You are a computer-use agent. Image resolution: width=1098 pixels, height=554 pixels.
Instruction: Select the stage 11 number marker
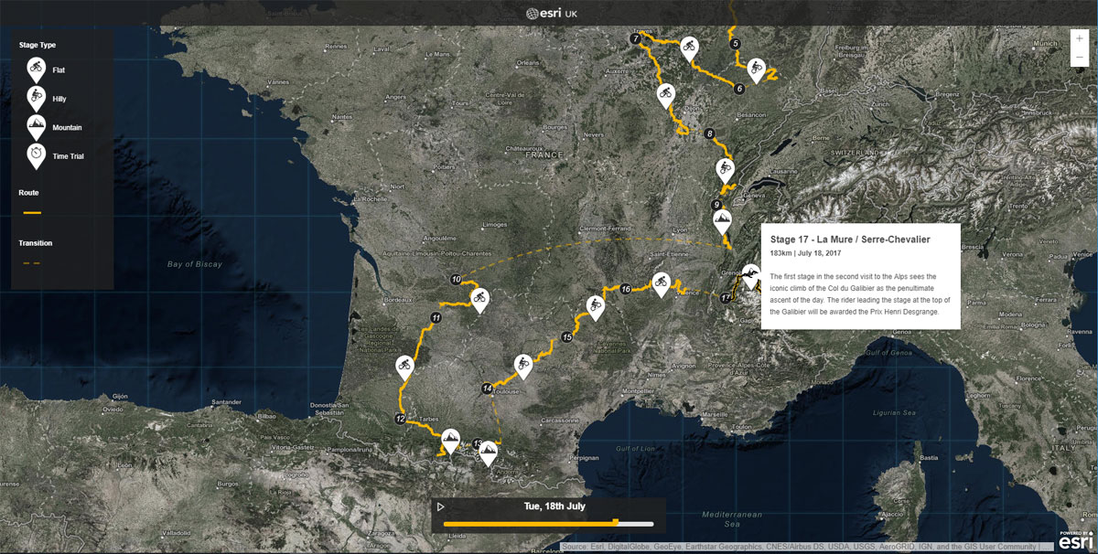point(436,318)
